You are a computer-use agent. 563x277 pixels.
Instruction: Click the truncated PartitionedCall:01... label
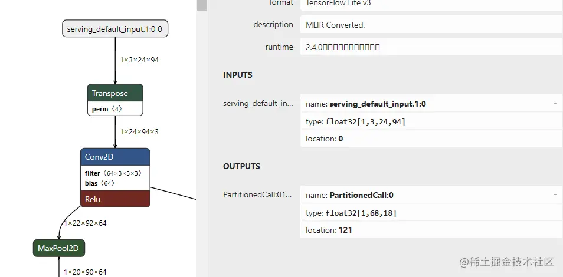pyautogui.click(x=257, y=194)
